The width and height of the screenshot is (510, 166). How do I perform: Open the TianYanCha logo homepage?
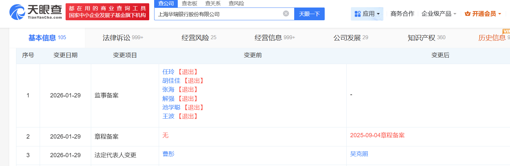(35, 11)
